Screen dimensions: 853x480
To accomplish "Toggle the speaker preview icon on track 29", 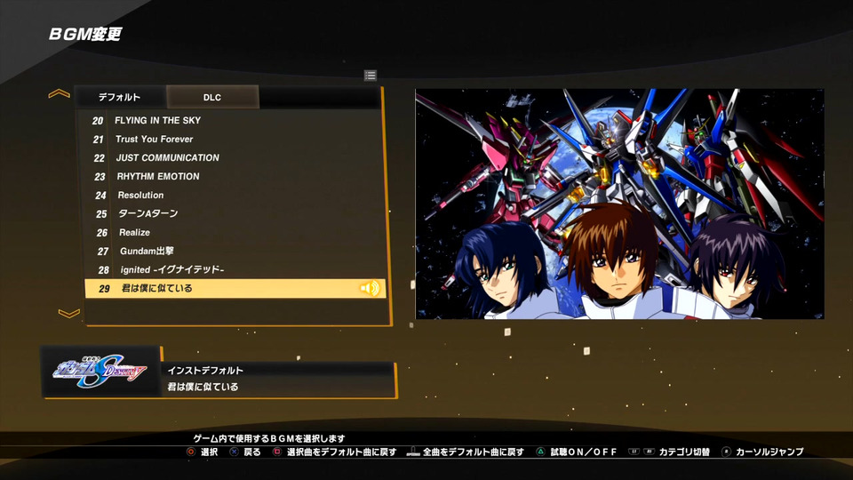I will tap(371, 288).
